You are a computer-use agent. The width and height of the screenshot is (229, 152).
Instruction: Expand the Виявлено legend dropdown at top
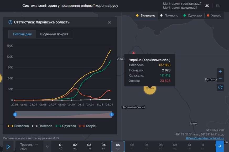145,15
